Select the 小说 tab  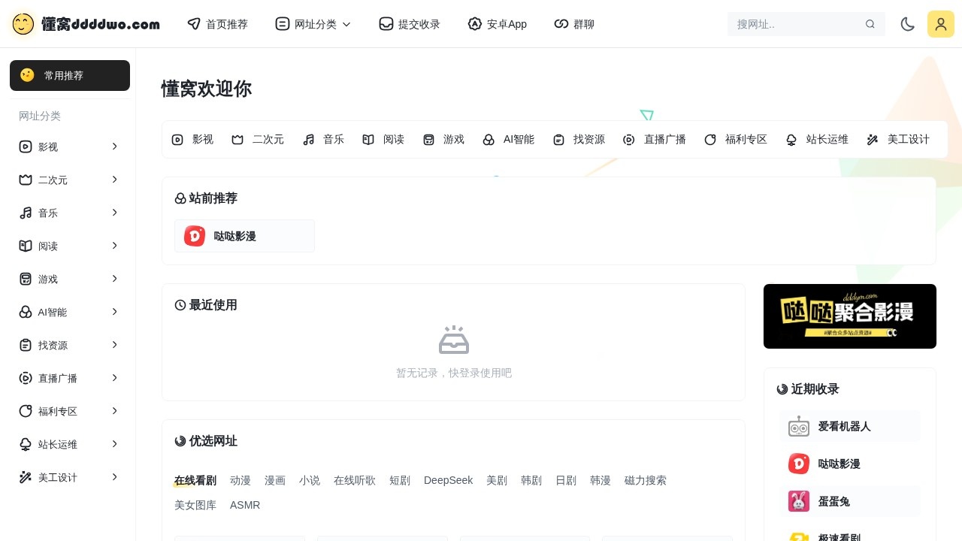tap(310, 480)
